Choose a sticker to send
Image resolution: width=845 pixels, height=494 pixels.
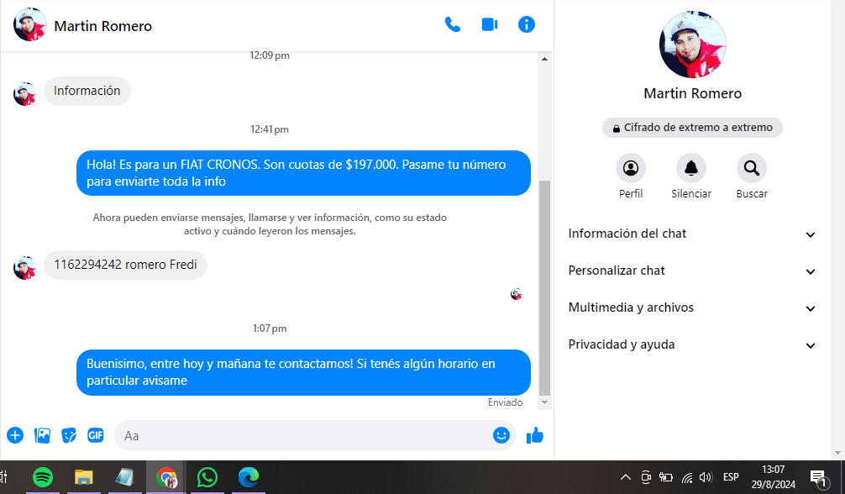[x=69, y=435]
